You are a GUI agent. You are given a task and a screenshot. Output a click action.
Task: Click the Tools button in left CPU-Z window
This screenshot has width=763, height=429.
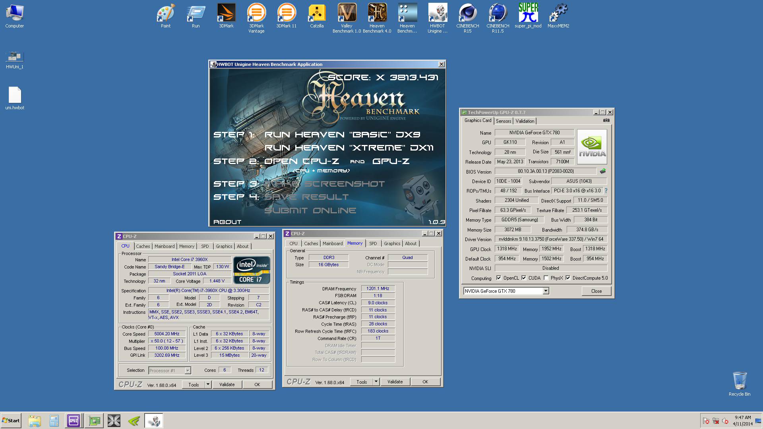tap(194, 385)
